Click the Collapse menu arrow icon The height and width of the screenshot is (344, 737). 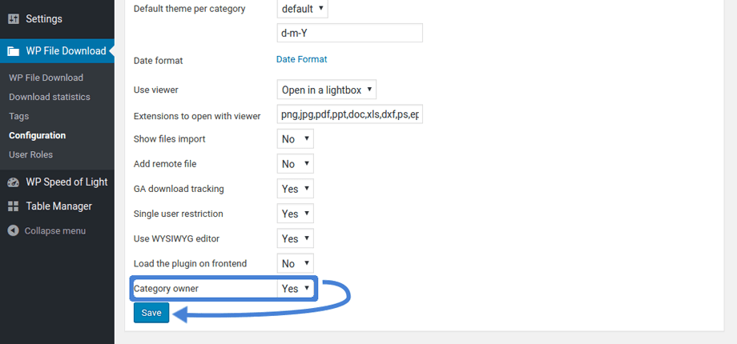(x=14, y=231)
